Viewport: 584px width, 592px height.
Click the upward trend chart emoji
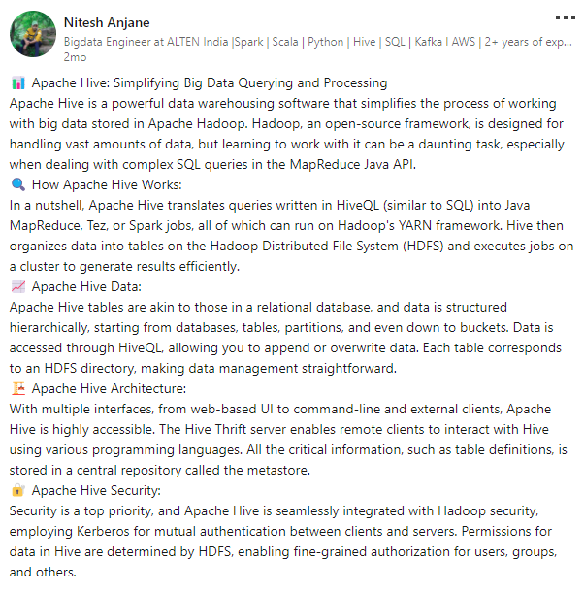tap(18, 286)
